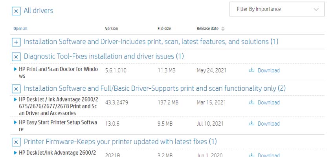
Task: Select the 9.5 MB file size
Action: pos(165,124)
